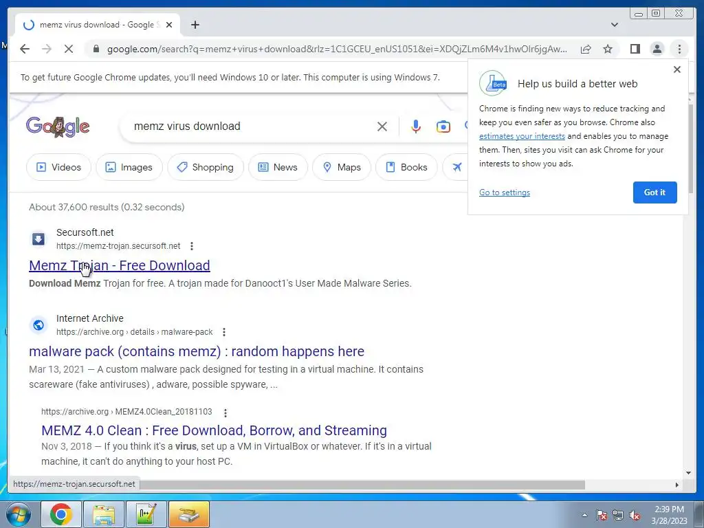Show hidden system tray icons
The width and height of the screenshot is (704, 528).
(584, 515)
